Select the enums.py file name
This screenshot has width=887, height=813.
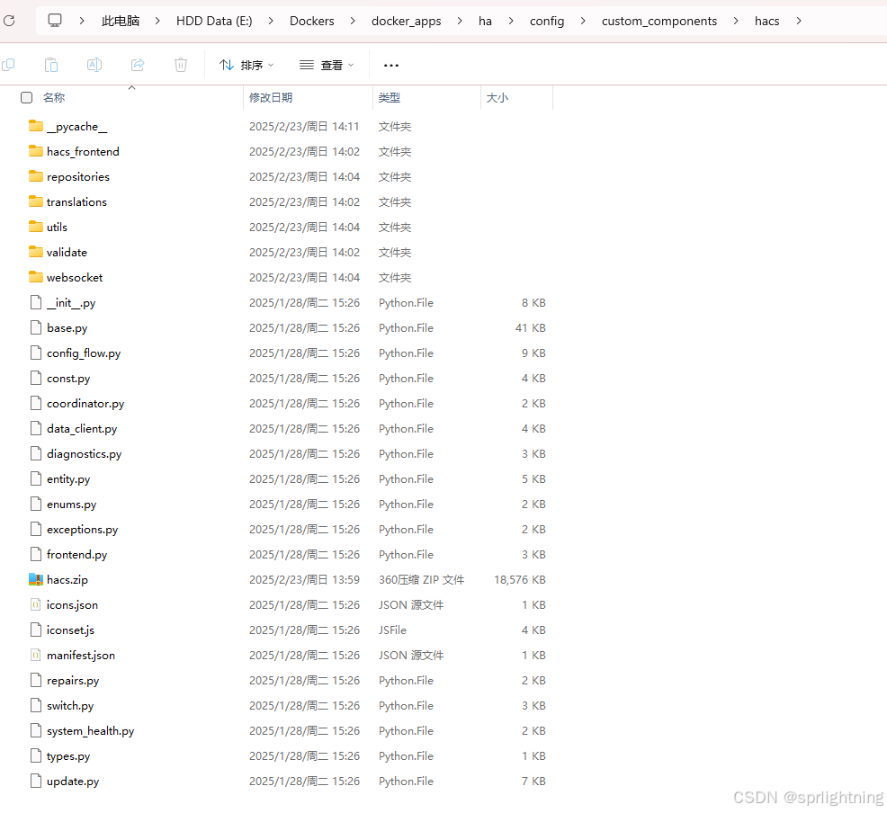[71, 505]
